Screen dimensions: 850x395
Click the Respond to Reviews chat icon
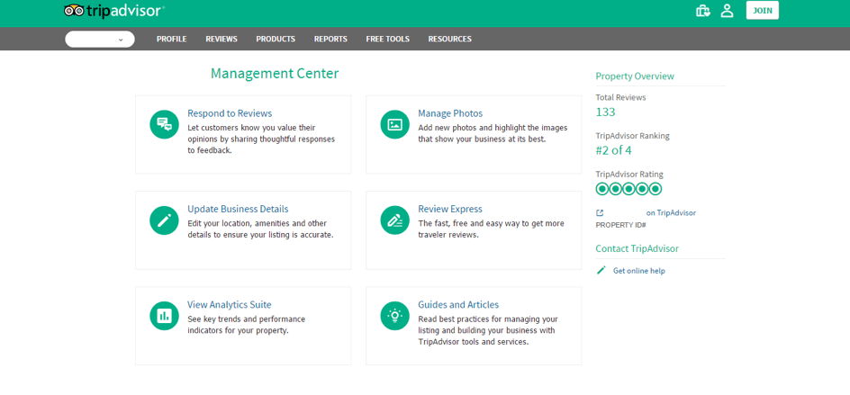(x=164, y=125)
